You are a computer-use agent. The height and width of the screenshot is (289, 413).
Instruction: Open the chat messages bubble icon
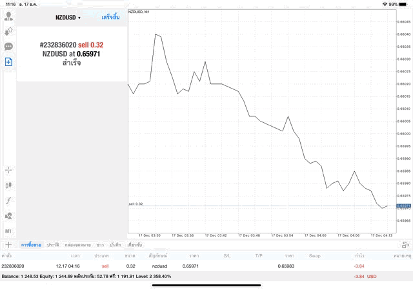(x=9, y=47)
